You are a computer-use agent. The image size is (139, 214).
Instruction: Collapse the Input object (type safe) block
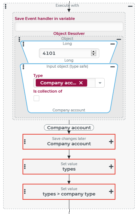pyautogui.click(x=113, y=67)
